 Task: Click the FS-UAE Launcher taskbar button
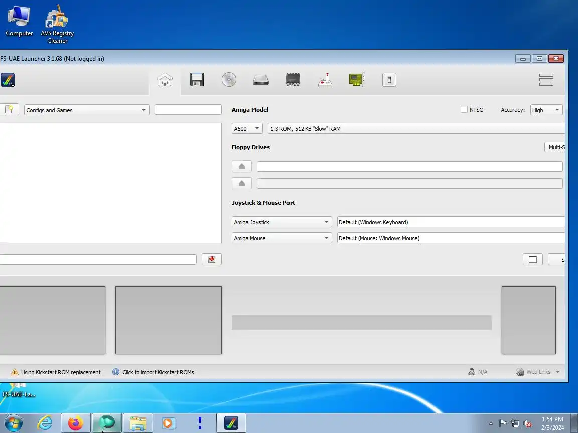231,423
